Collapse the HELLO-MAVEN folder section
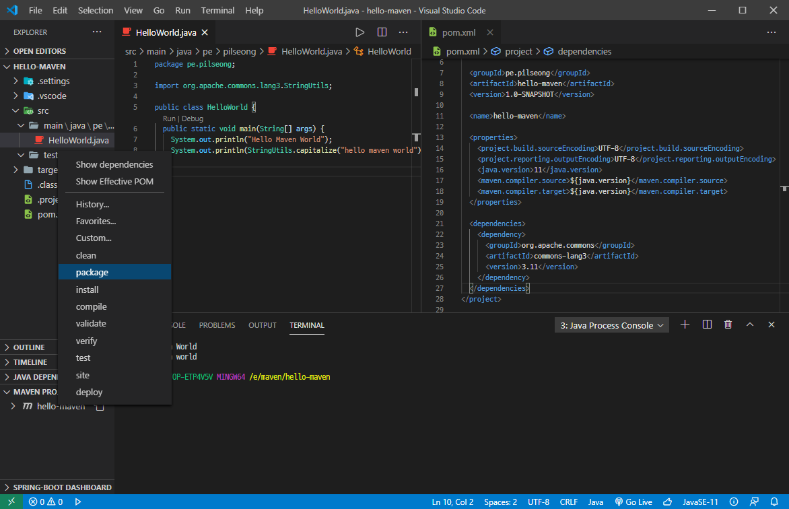789x509 pixels. pos(57,66)
